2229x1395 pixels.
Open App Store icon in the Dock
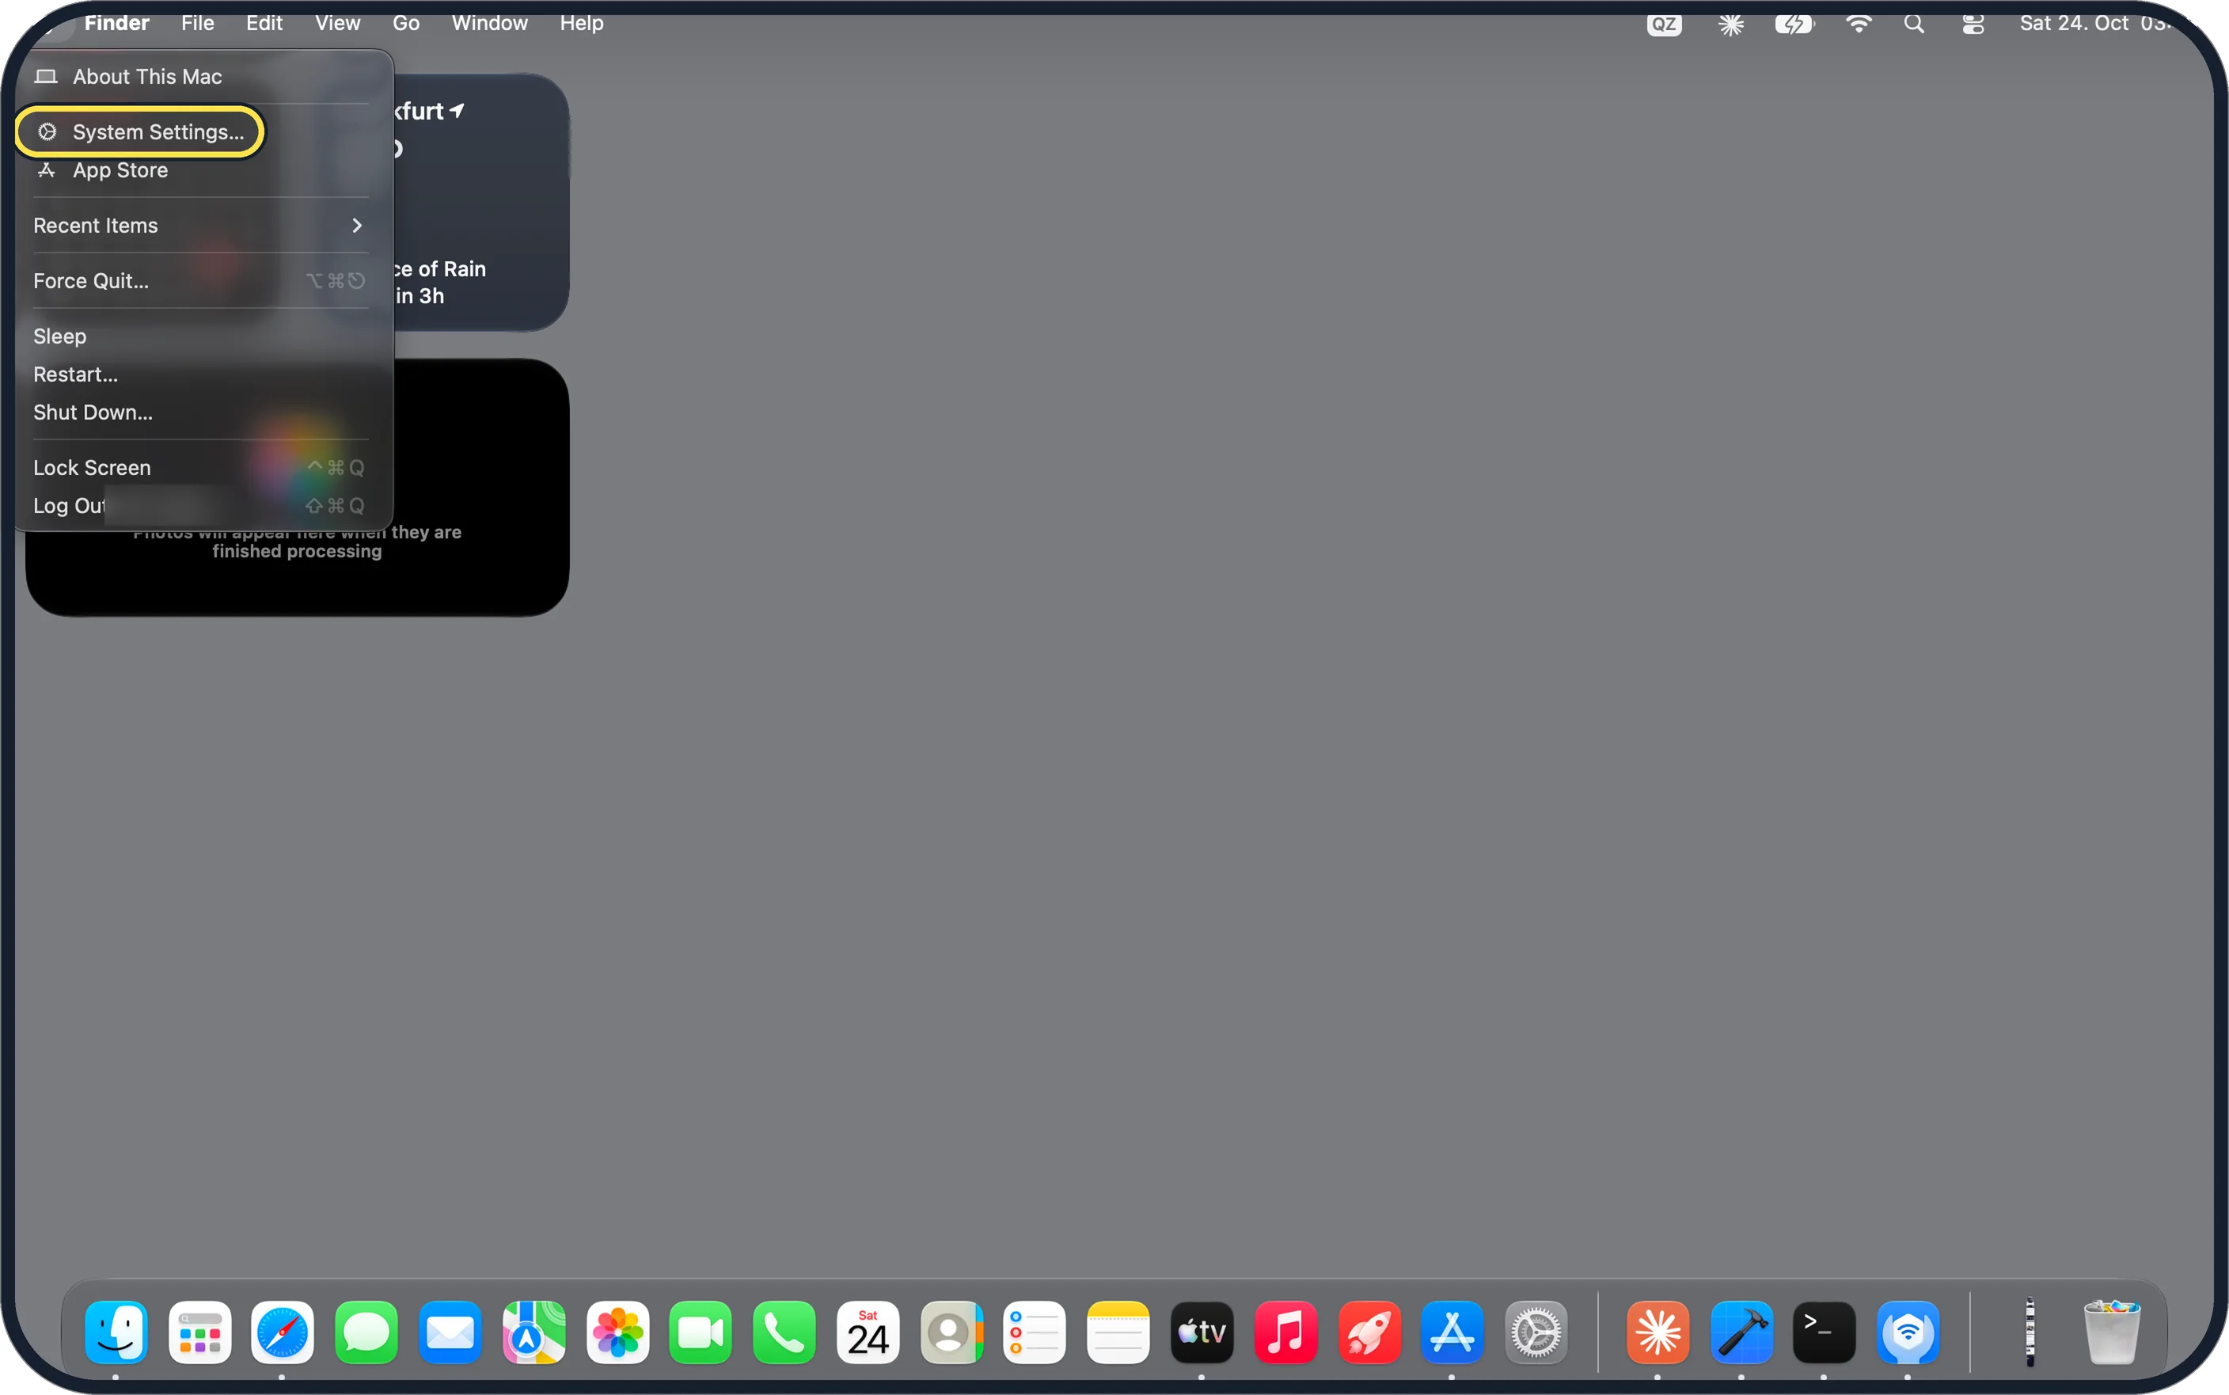click(x=1452, y=1332)
